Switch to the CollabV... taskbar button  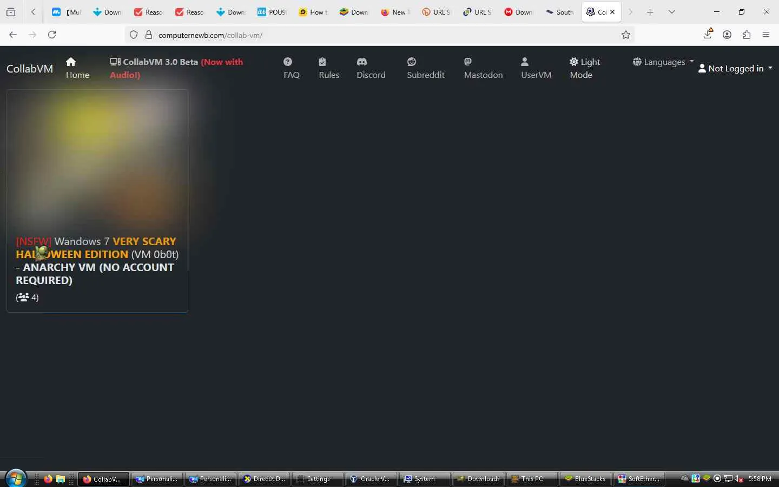tap(103, 479)
